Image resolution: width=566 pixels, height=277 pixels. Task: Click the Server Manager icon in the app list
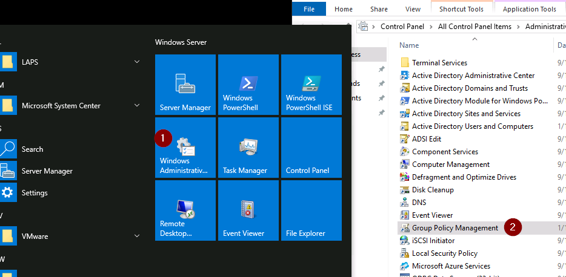8,171
